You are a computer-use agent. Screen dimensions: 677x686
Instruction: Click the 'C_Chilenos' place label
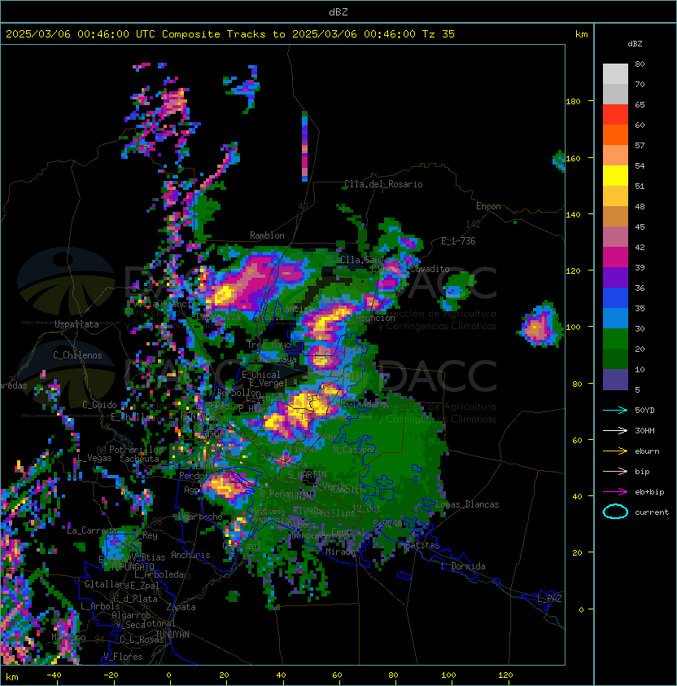77,355
